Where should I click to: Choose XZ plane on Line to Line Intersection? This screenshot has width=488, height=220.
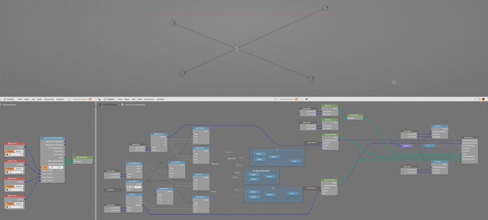coord(52,167)
